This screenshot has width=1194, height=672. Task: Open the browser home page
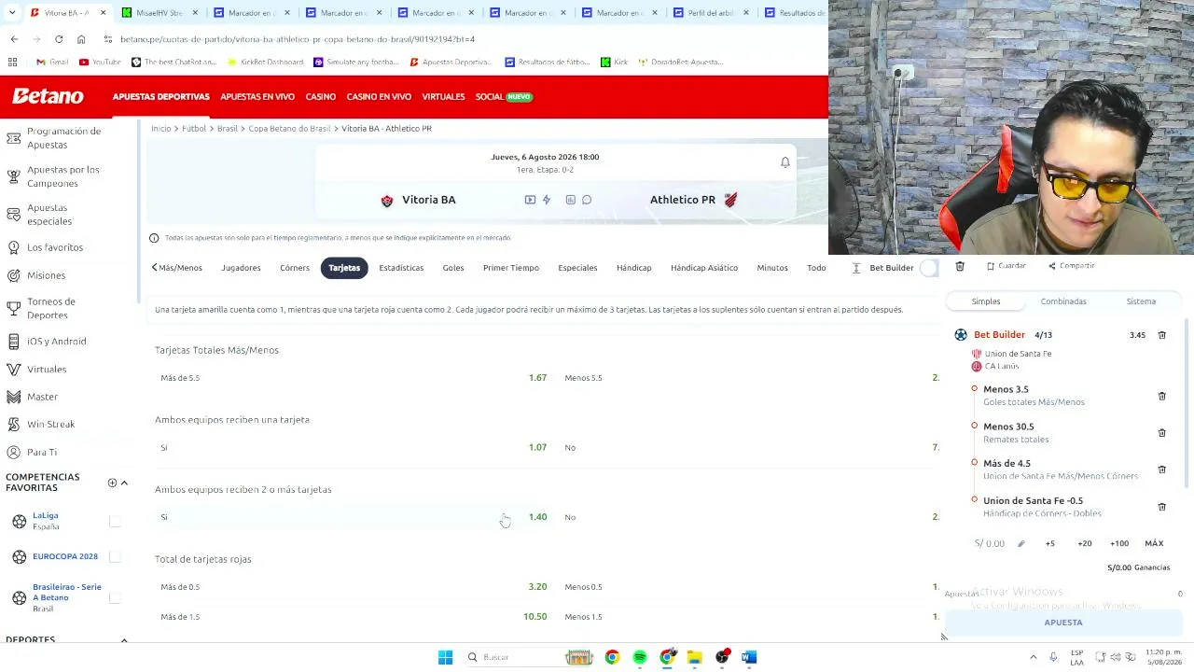(81, 39)
